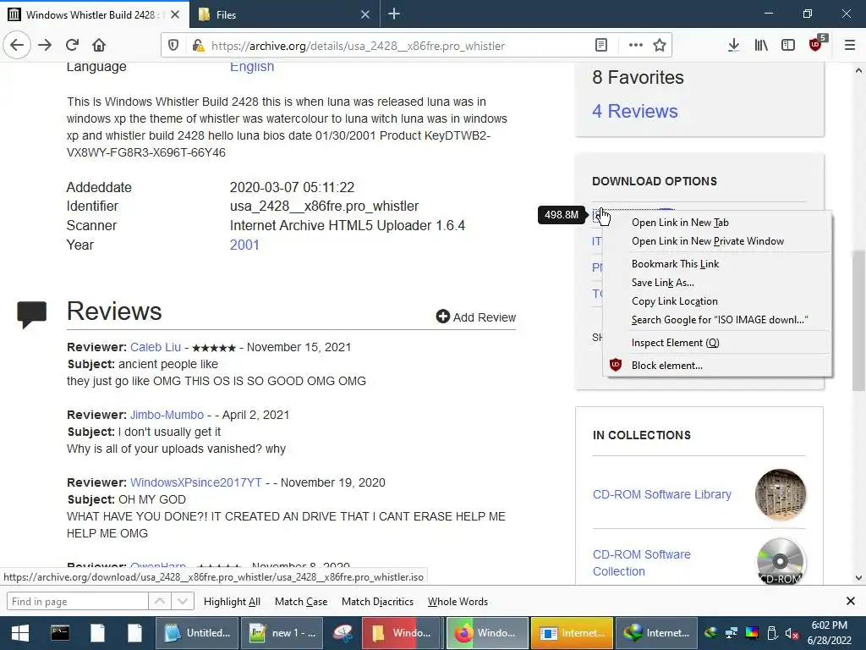Open the CD-ROM Software Library collection

[x=661, y=494]
